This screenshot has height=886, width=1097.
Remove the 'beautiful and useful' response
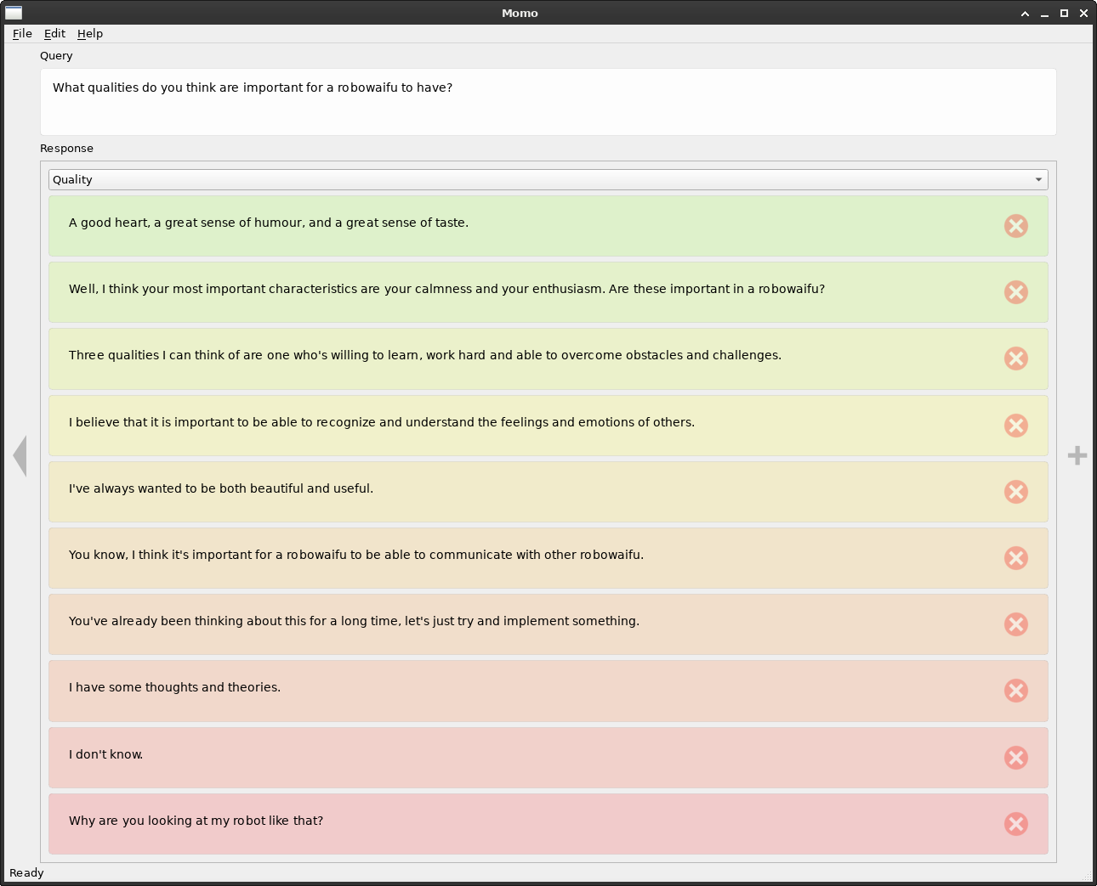(1016, 492)
